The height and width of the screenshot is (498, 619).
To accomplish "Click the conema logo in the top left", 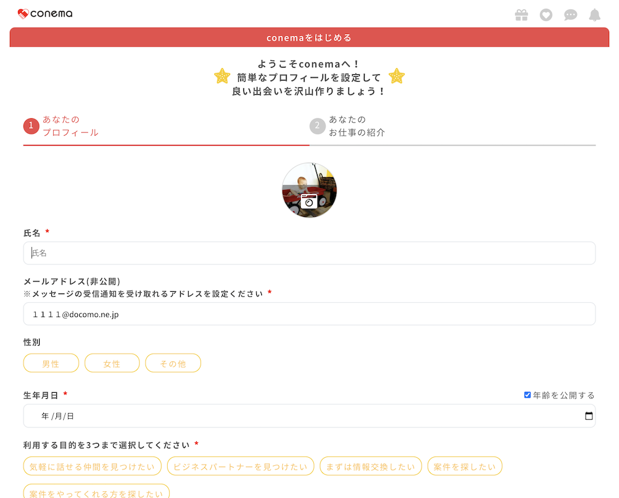I will tap(45, 12).
